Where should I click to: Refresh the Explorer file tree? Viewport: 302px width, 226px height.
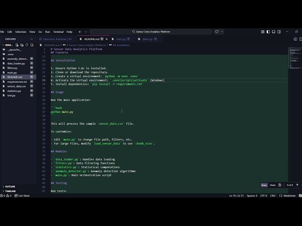pos(27,45)
